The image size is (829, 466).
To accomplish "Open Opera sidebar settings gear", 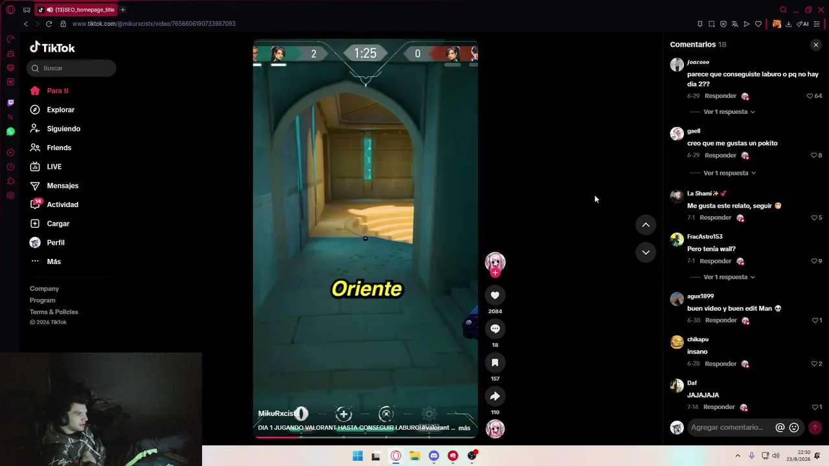I will tap(10, 195).
